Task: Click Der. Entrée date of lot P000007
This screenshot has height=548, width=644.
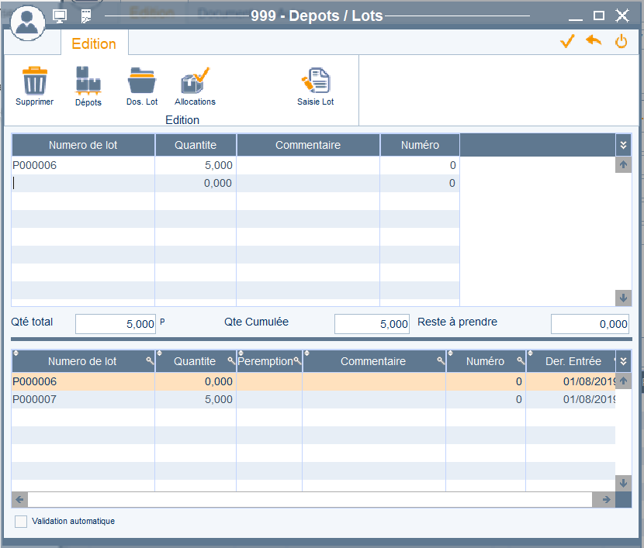Action: [571, 399]
